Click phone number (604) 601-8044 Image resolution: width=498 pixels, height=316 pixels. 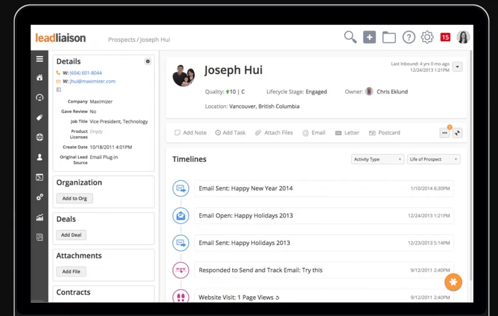[86, 73]
